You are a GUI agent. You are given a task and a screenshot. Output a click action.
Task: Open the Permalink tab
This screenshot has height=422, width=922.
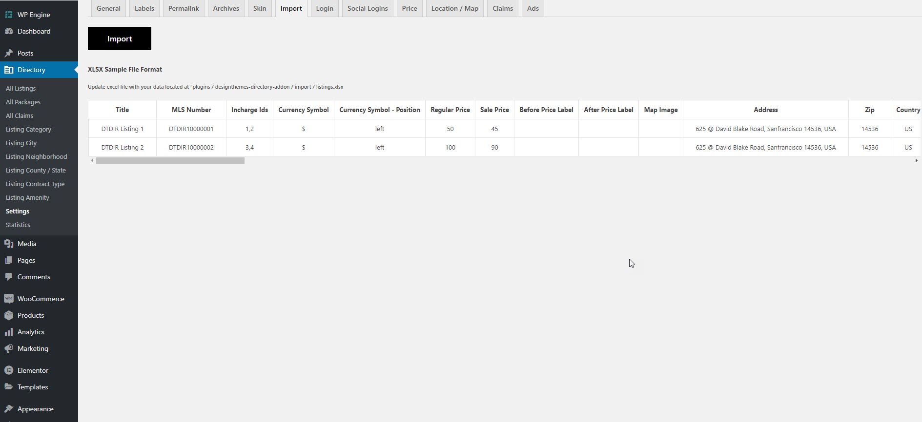tap(184, 8)
